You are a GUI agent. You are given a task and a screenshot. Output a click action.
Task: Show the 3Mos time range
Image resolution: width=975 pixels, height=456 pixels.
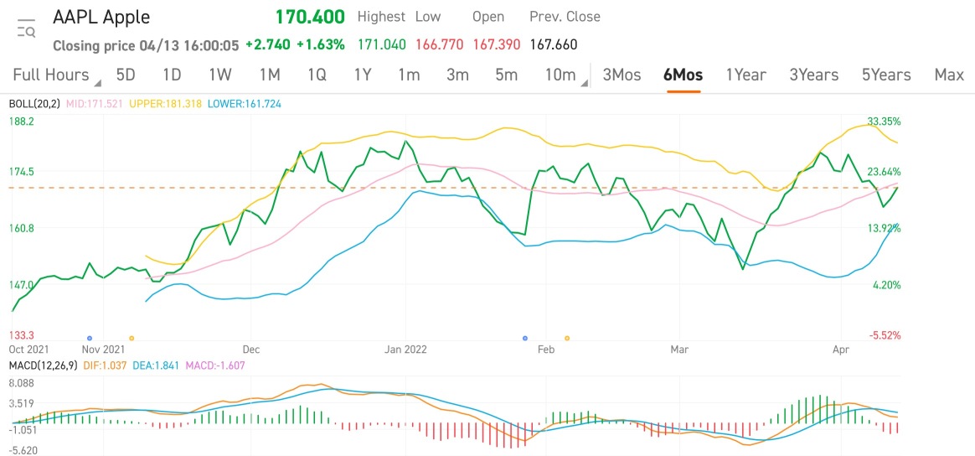[622, 75]
